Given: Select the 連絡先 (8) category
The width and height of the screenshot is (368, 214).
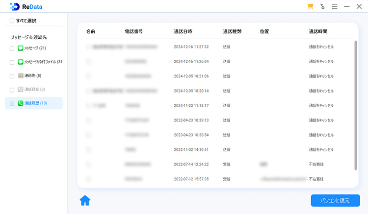Looking at the screenshot, I should [x=33, y=75].
